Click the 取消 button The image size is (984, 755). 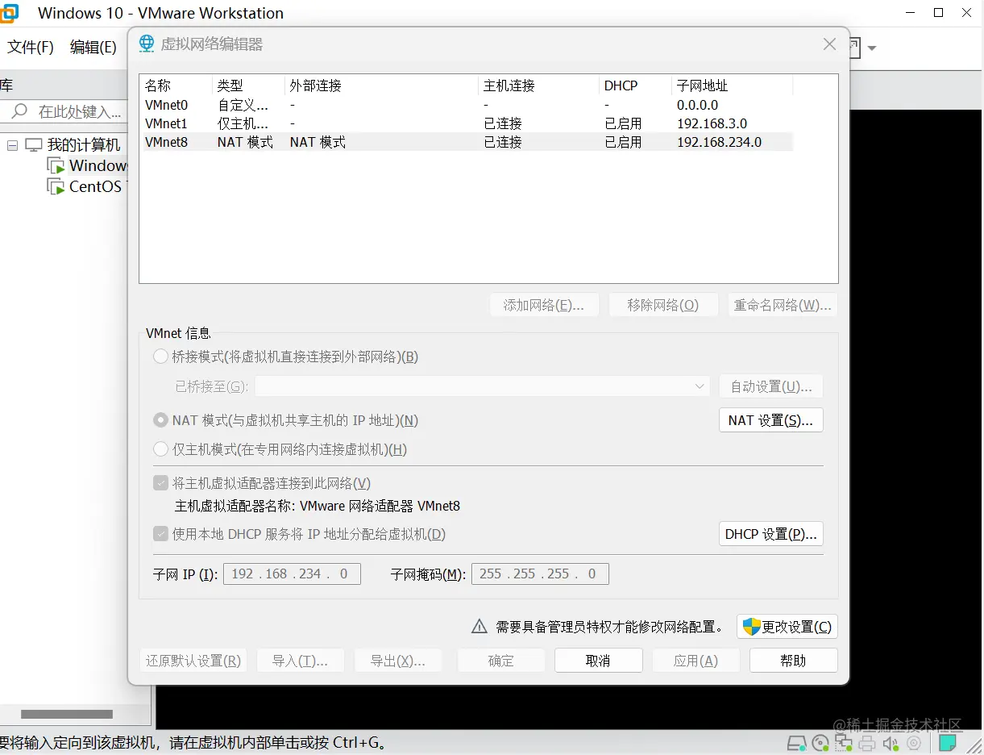598,661
